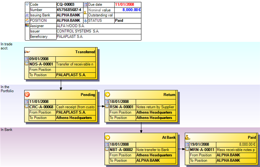The image size is (260, 167).
Task: Click To Position Athens Headquarters in Pending card
Action: coord(74,117)
